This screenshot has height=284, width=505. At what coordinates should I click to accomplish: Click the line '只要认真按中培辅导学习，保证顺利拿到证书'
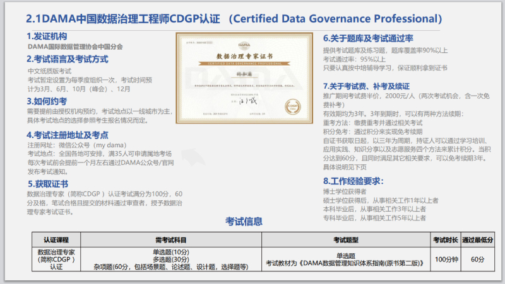(385, 68)
